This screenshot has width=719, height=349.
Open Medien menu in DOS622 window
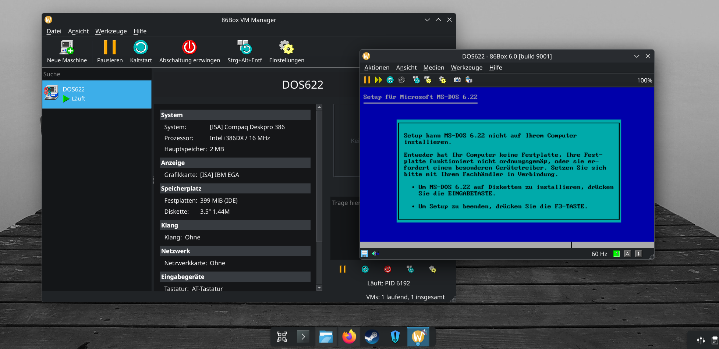pos(434,68)
